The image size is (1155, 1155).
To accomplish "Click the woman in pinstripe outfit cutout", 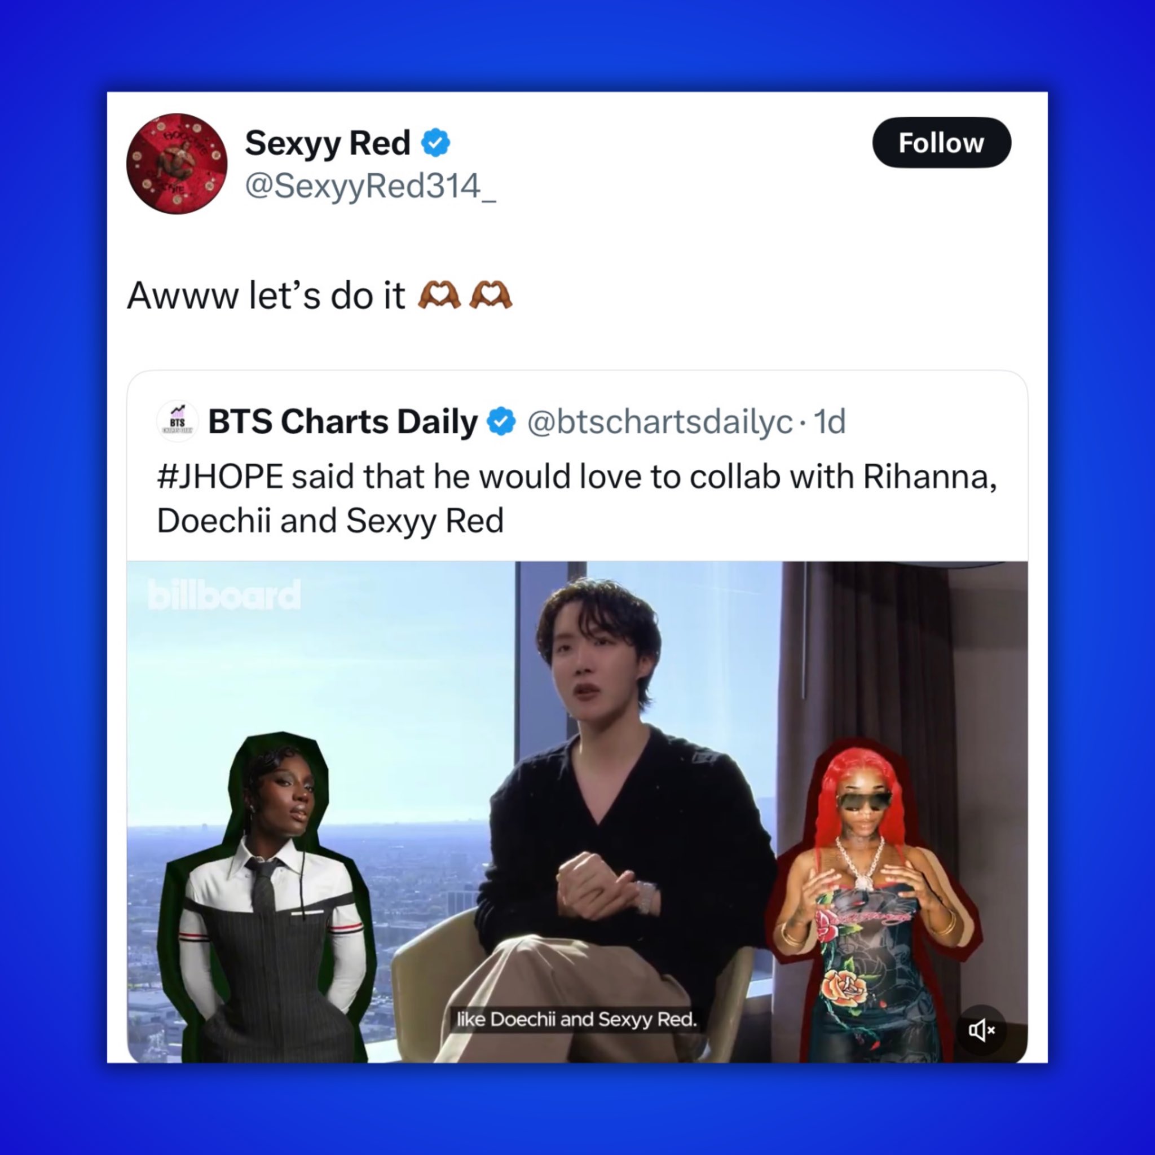I will pos(267,897).
